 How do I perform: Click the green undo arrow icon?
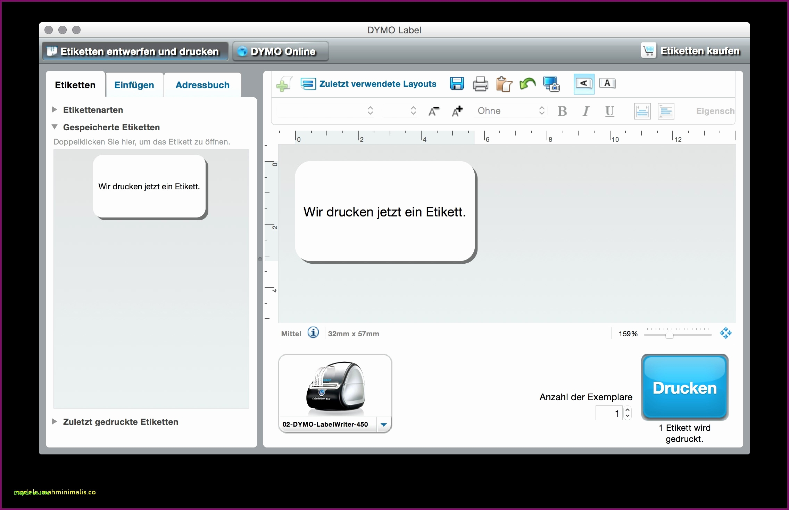tap(528, 84)
